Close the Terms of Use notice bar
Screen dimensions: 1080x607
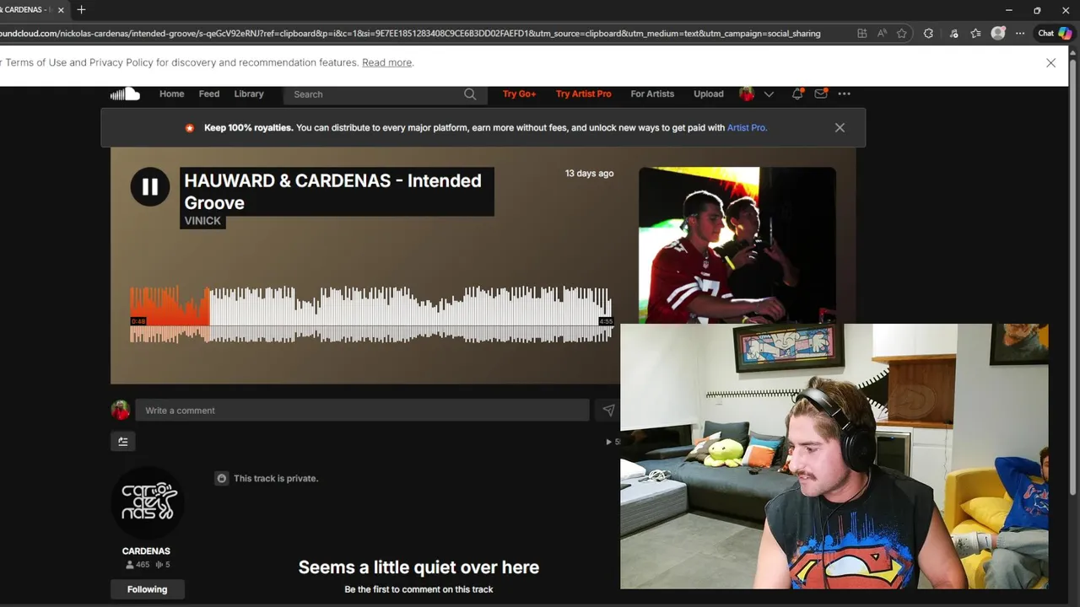(x=1050, y=62)
